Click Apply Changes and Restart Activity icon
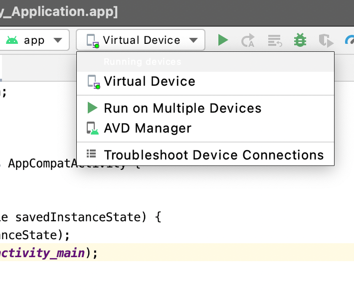The image size is (354, 302). coord(248,40)
